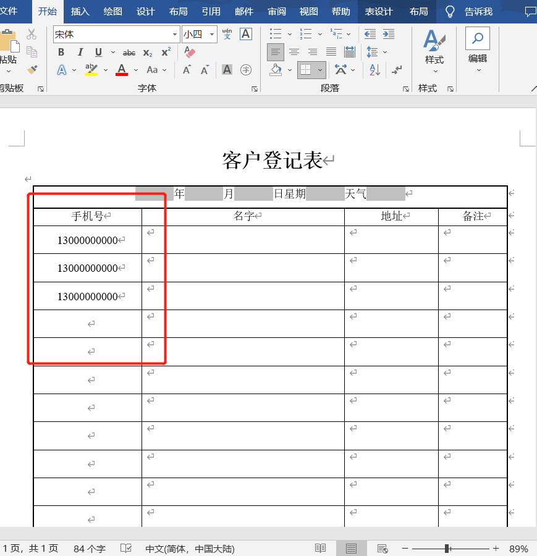Click the sort icon in Paragraph group
The image size is (537, 556).
tap(373, 70)
